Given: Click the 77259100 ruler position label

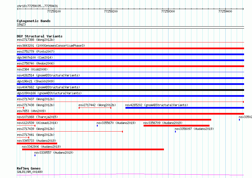Looking at the screenshot, I should pyautogui.click(x=54, y=11).
